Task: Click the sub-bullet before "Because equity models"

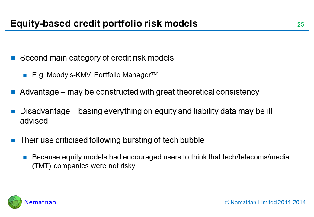Action: pos(25,157)
